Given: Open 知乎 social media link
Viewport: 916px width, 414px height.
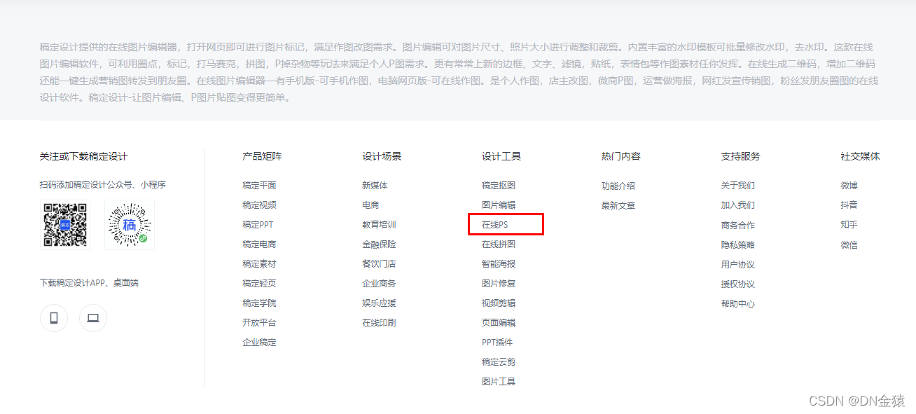Looking at the screenshot, I should coord(849,226).
